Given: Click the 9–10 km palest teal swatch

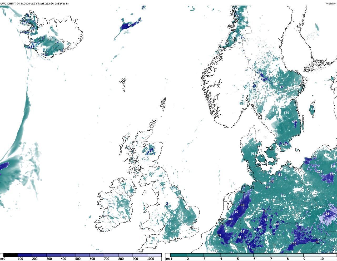Looking at the screenshot, I should click(x=312, y=255).
